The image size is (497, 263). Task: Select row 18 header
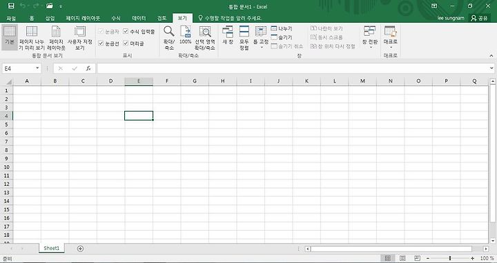[6, 235]
